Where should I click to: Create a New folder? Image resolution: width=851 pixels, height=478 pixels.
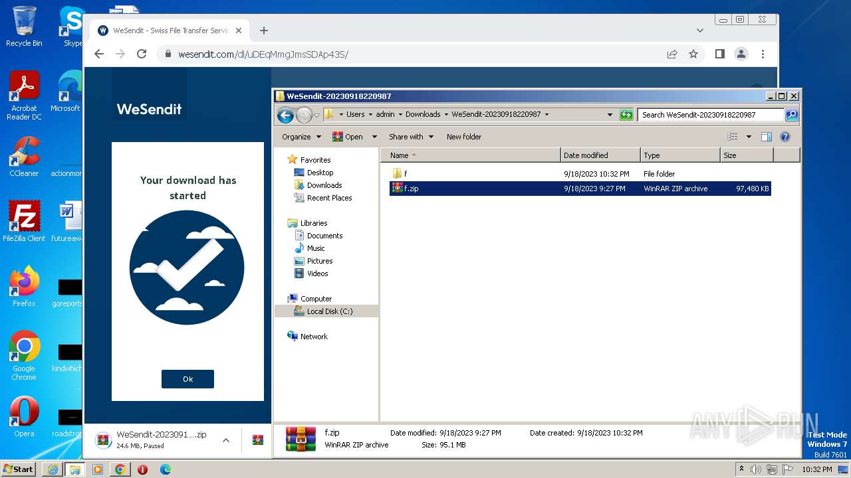464,137
